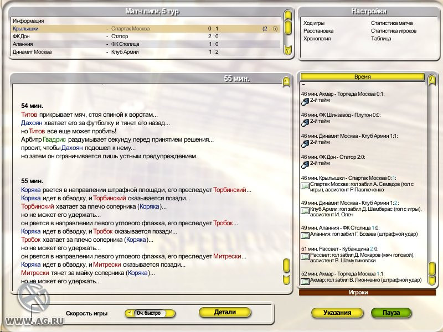Image resolution: width=443 pixels, height=332 pixels.
Task: Click left arrow on game speed selector
Action: click(129, 313)
